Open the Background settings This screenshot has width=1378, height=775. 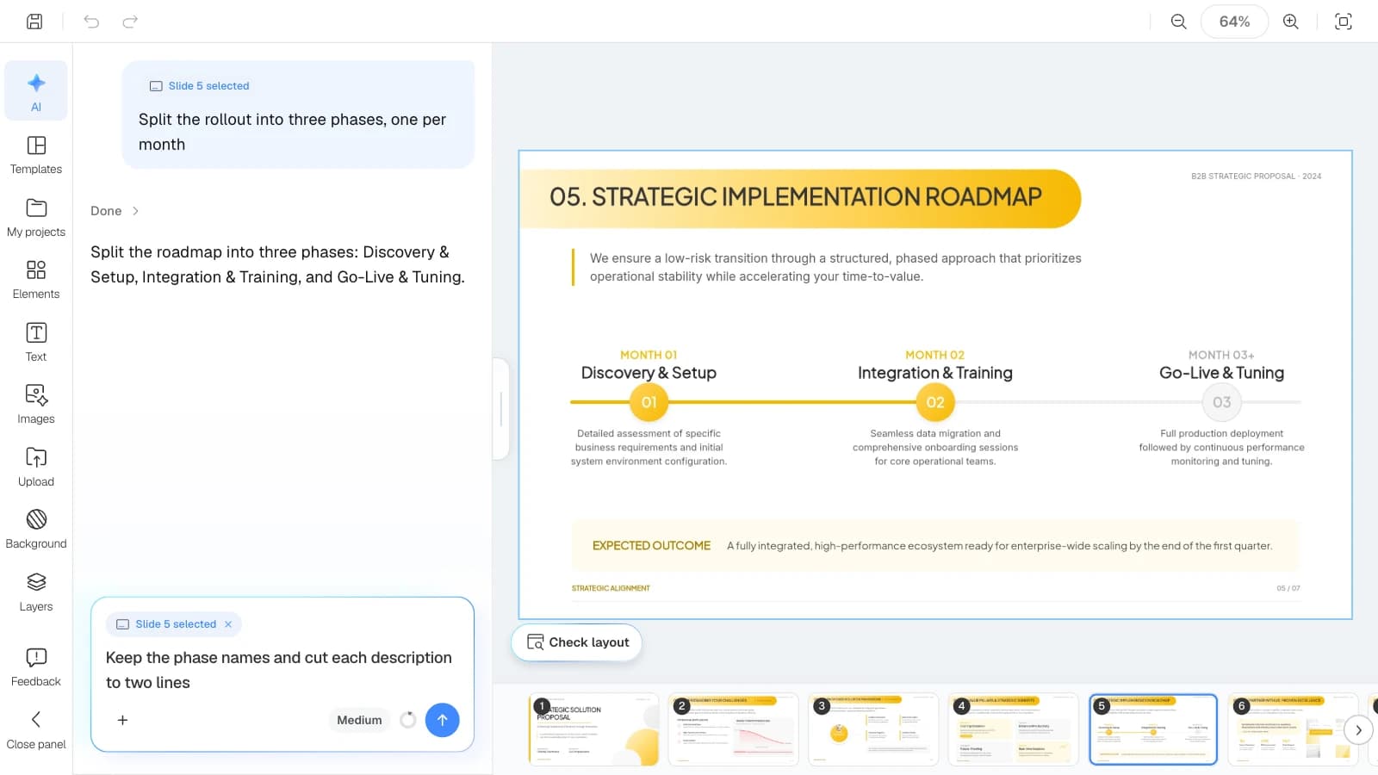(36, 530)
